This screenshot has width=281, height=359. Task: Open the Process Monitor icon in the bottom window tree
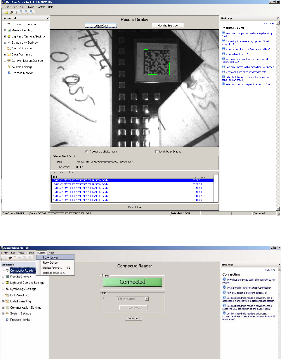click(x=7, y=320)
